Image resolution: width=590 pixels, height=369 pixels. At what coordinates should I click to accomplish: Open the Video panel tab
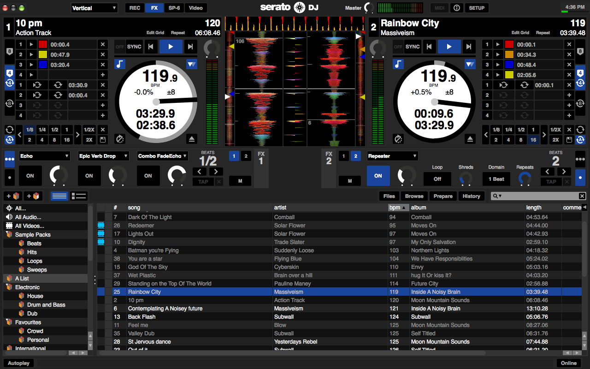[x=195, y=8]
